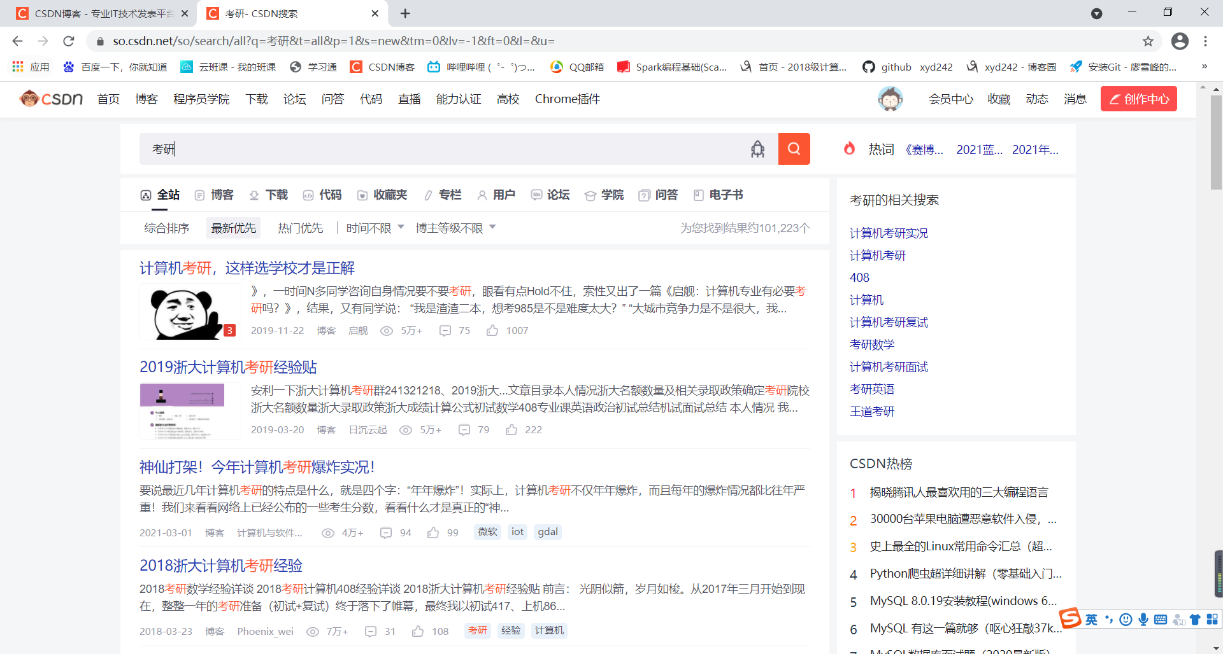Open the 时间不限 time filter dropdown
Viewport: 1223px width, 654px height.
click(x=375, y=228)
